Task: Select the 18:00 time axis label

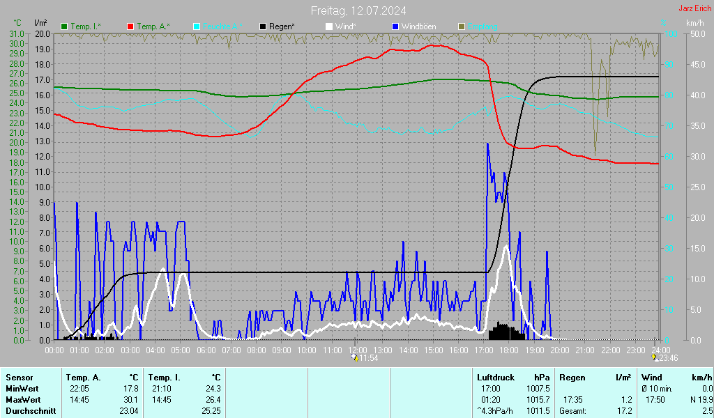Action: 509,349
